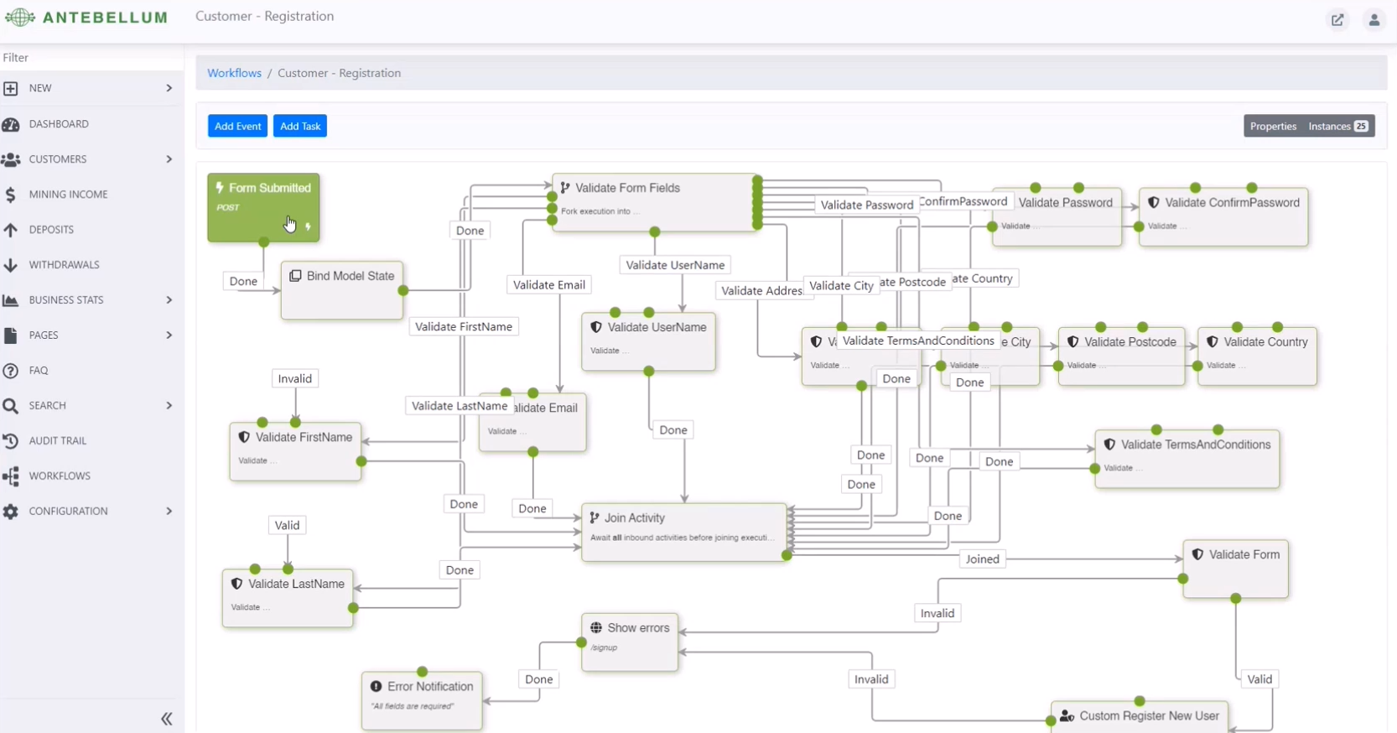Select the Validate Country node

coord(1258,356)
